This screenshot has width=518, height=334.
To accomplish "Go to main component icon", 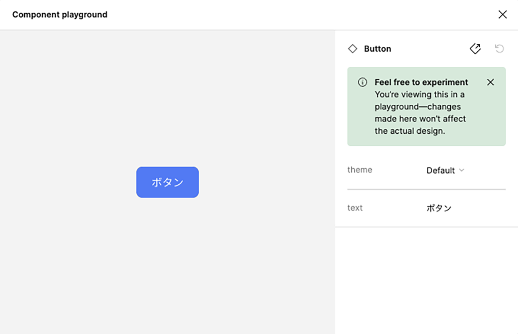I will click(475, 49).
